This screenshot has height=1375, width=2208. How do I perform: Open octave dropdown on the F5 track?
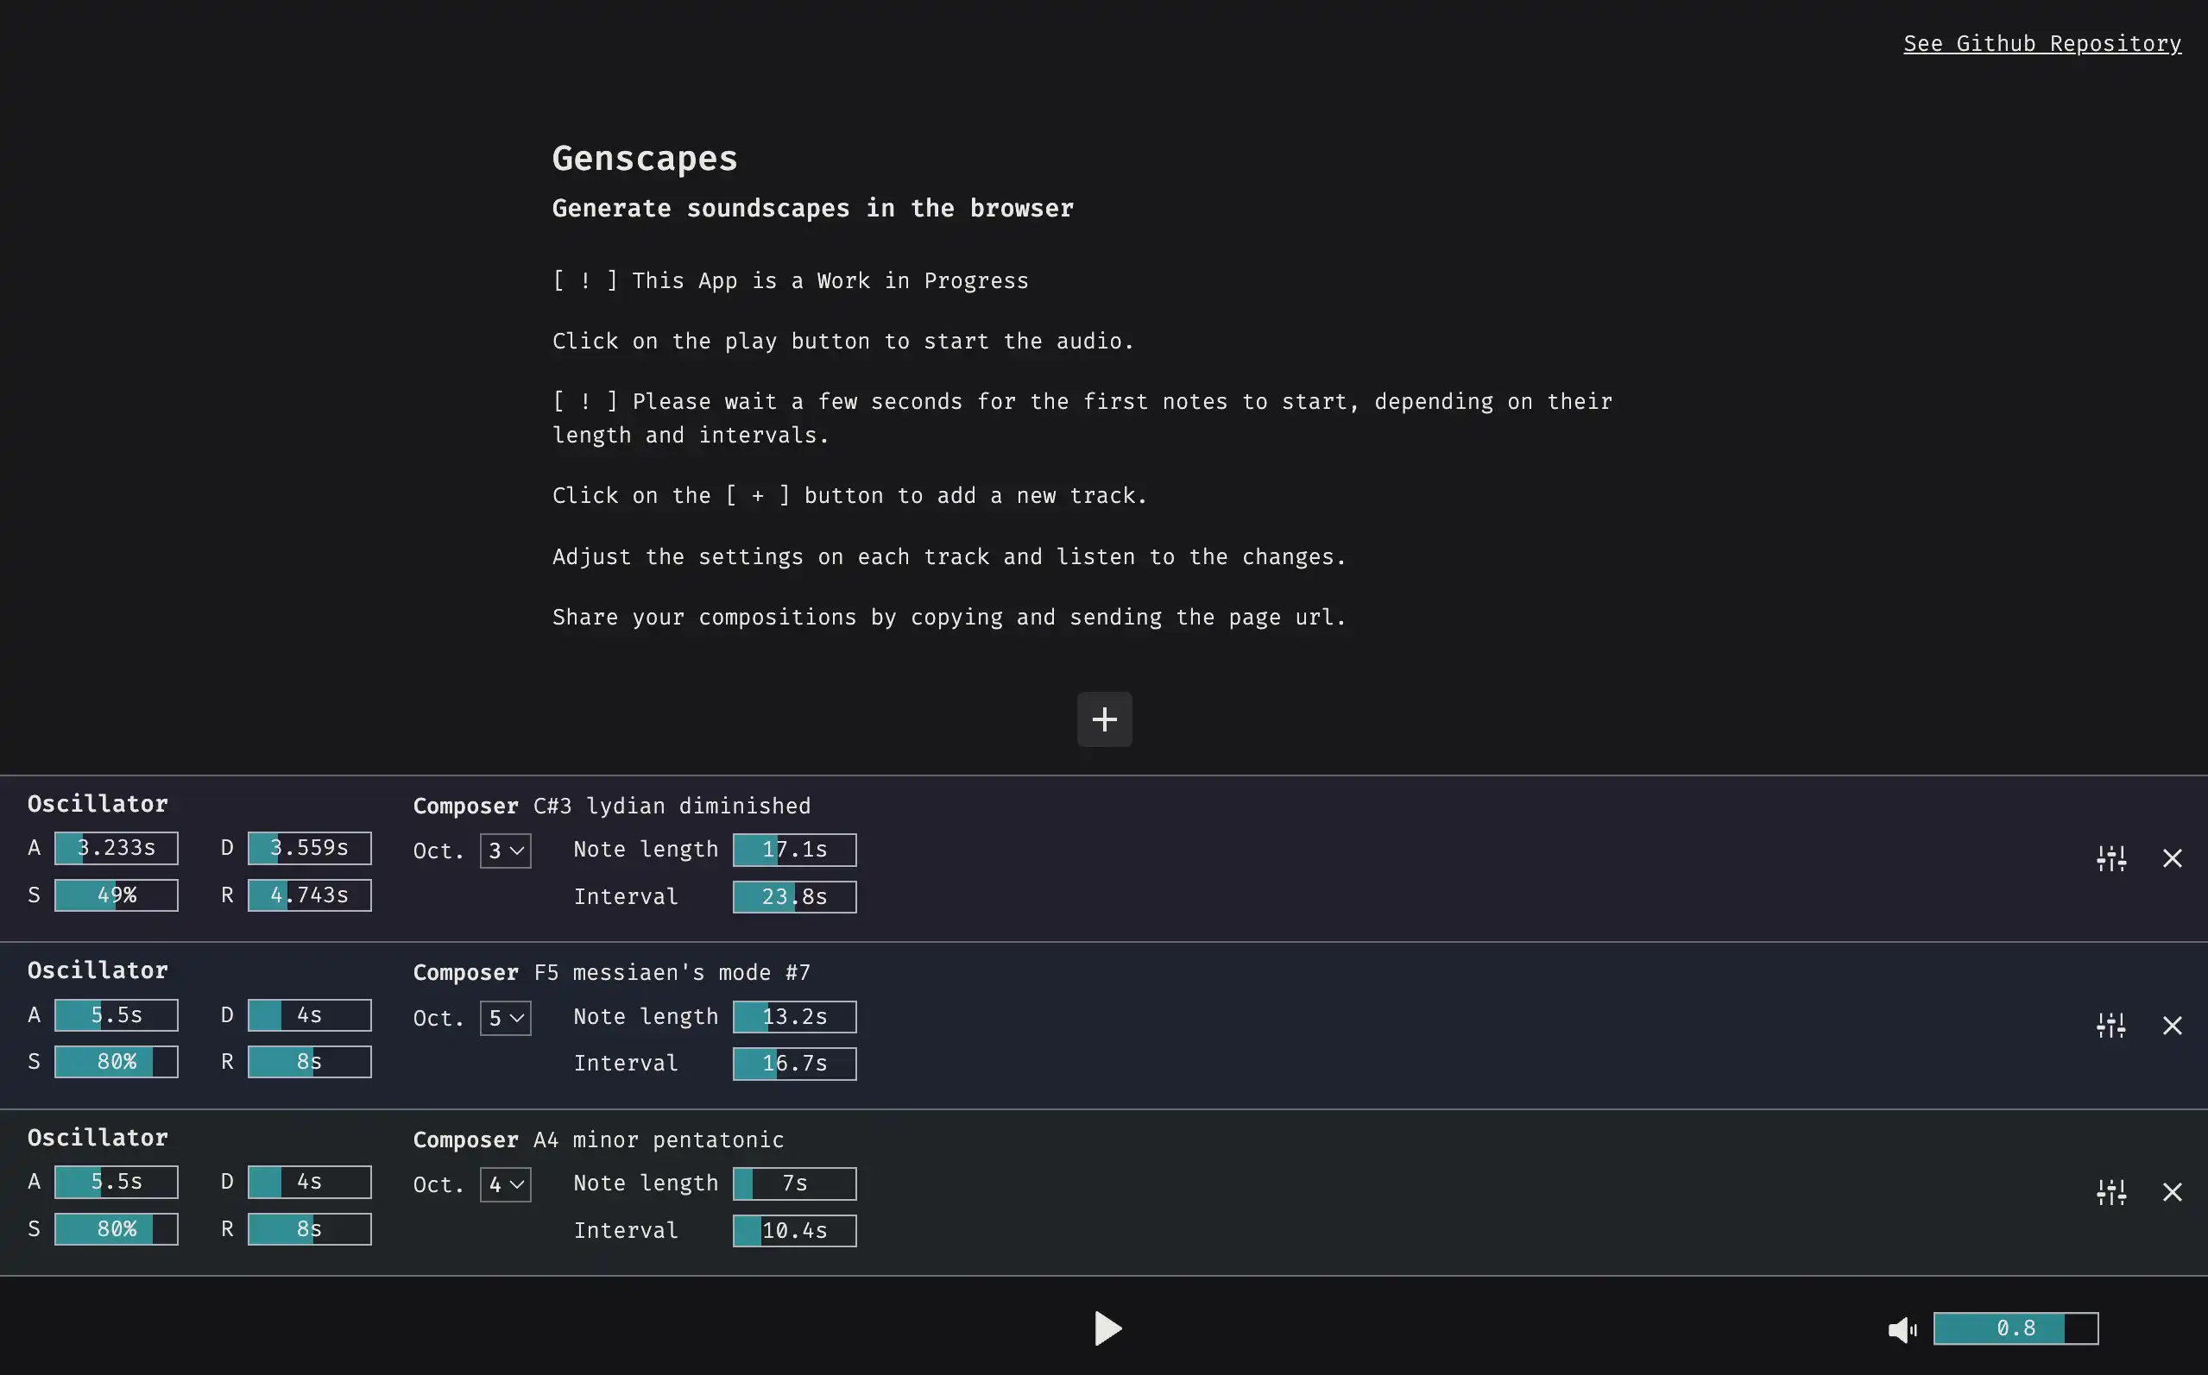click(505, 1018)
